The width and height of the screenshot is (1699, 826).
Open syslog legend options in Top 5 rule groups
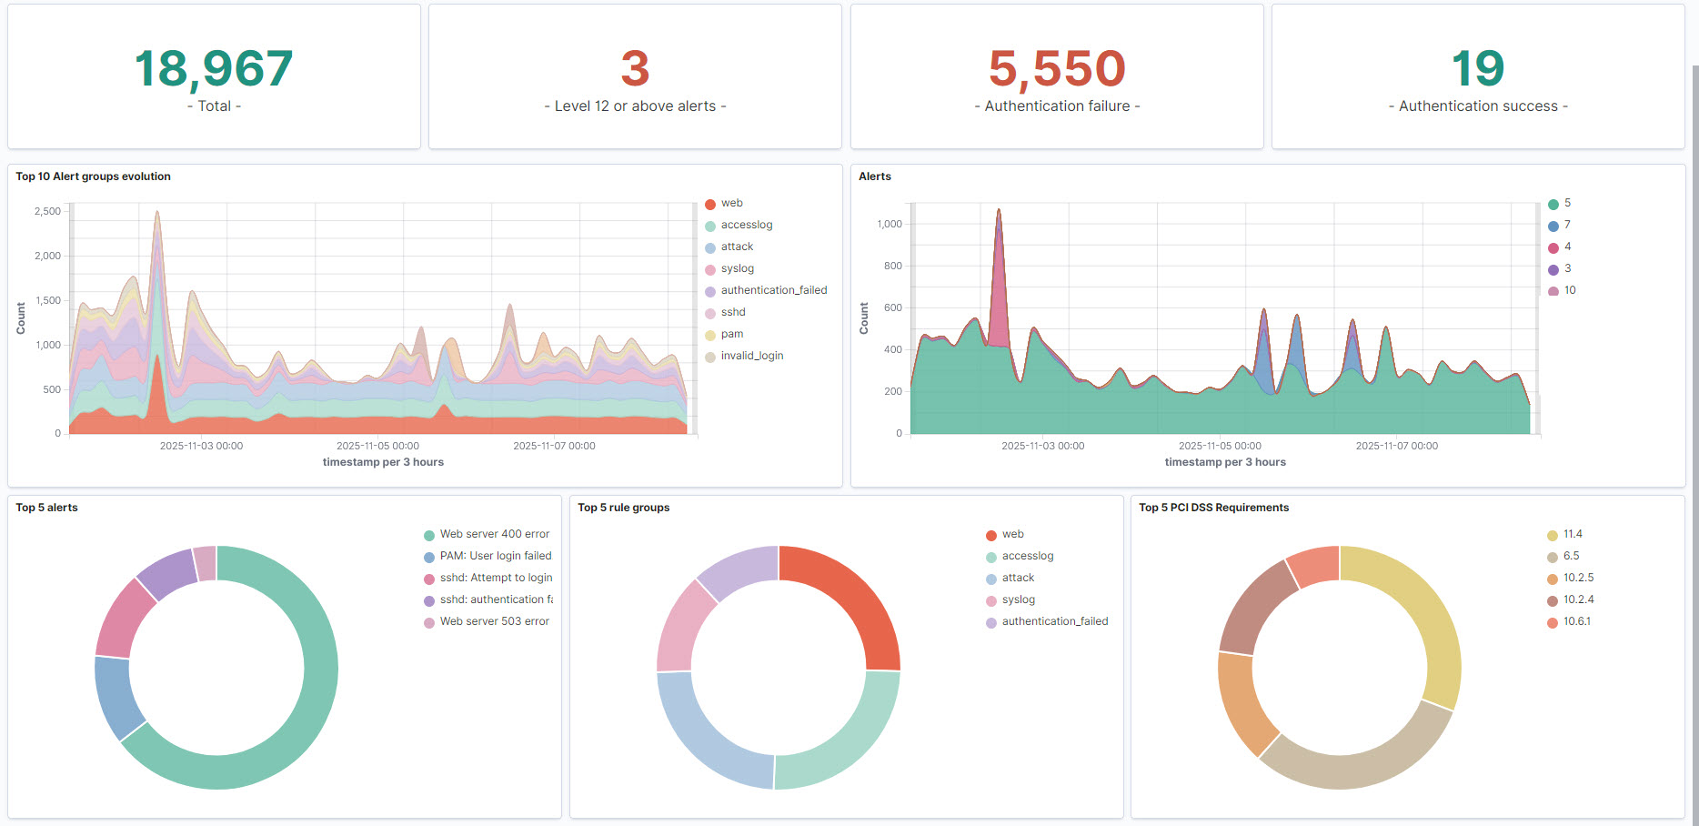pos(1018,599)
